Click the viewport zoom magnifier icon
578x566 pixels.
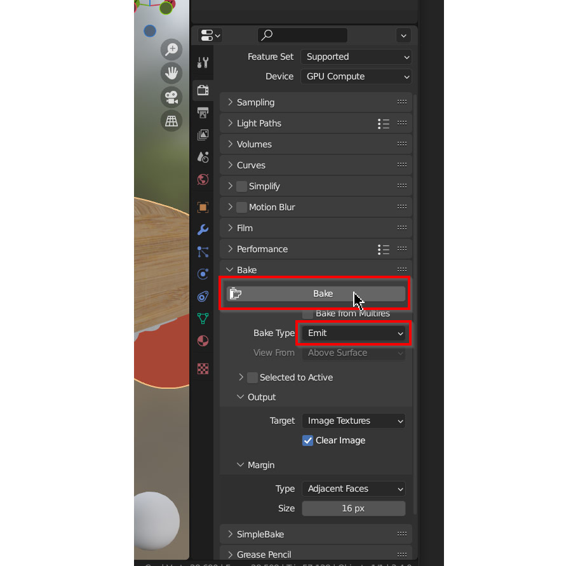(x=171, y=49)
